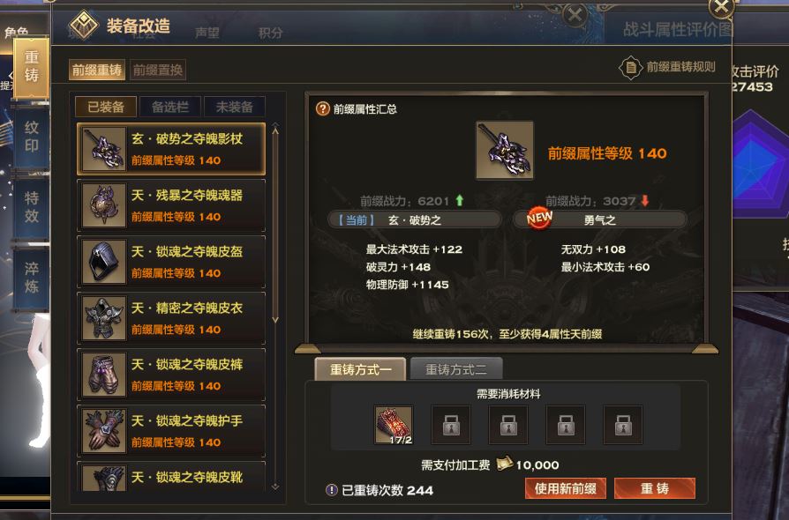Select the 天·锁魂之夺魄皮裤 pants icon
The image size is (789, 520).
point(104,375)
